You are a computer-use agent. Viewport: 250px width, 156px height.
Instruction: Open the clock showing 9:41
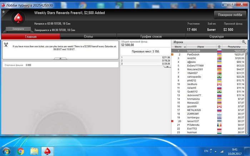[235, 151]
